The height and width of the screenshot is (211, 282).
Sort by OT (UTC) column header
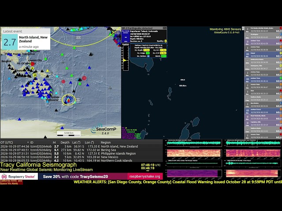7,142
